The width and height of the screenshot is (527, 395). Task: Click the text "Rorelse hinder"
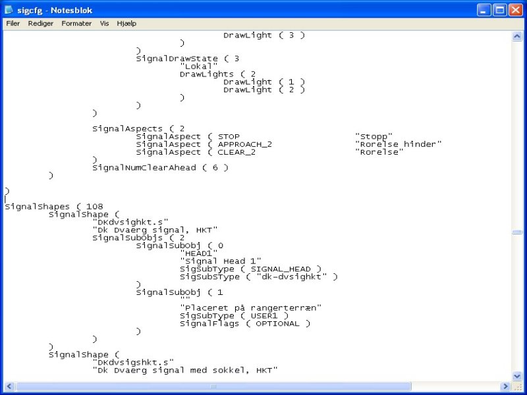coord(399,144)
